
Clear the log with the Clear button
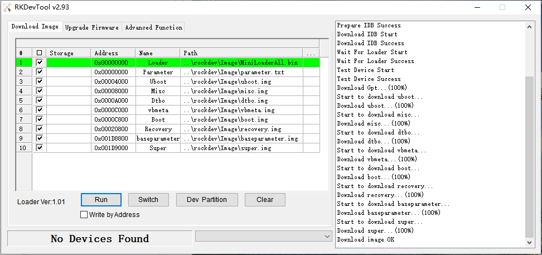pyautogui.click(x=265, y=200)
